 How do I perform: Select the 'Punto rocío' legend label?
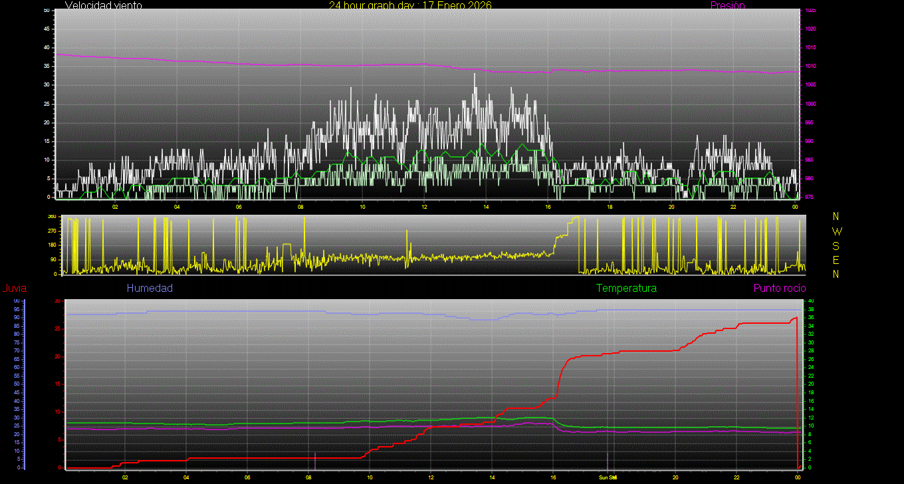[x=780, y=289]
